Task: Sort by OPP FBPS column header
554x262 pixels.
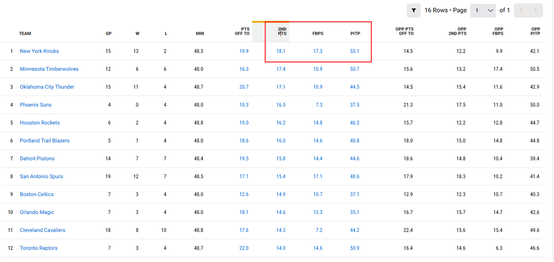Action: 499,31
